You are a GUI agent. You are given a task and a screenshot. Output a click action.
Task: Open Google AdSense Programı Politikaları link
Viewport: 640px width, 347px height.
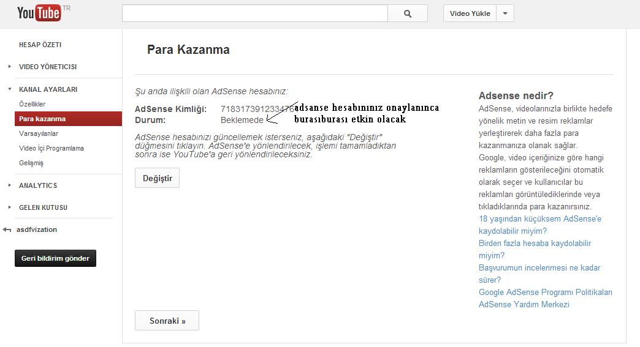click(x=546, y=292)
